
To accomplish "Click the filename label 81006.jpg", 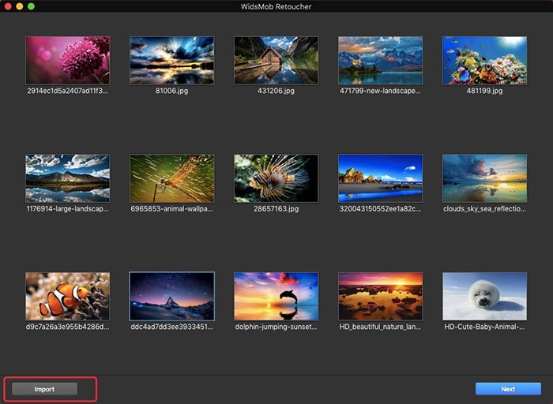I will point(171,91).
